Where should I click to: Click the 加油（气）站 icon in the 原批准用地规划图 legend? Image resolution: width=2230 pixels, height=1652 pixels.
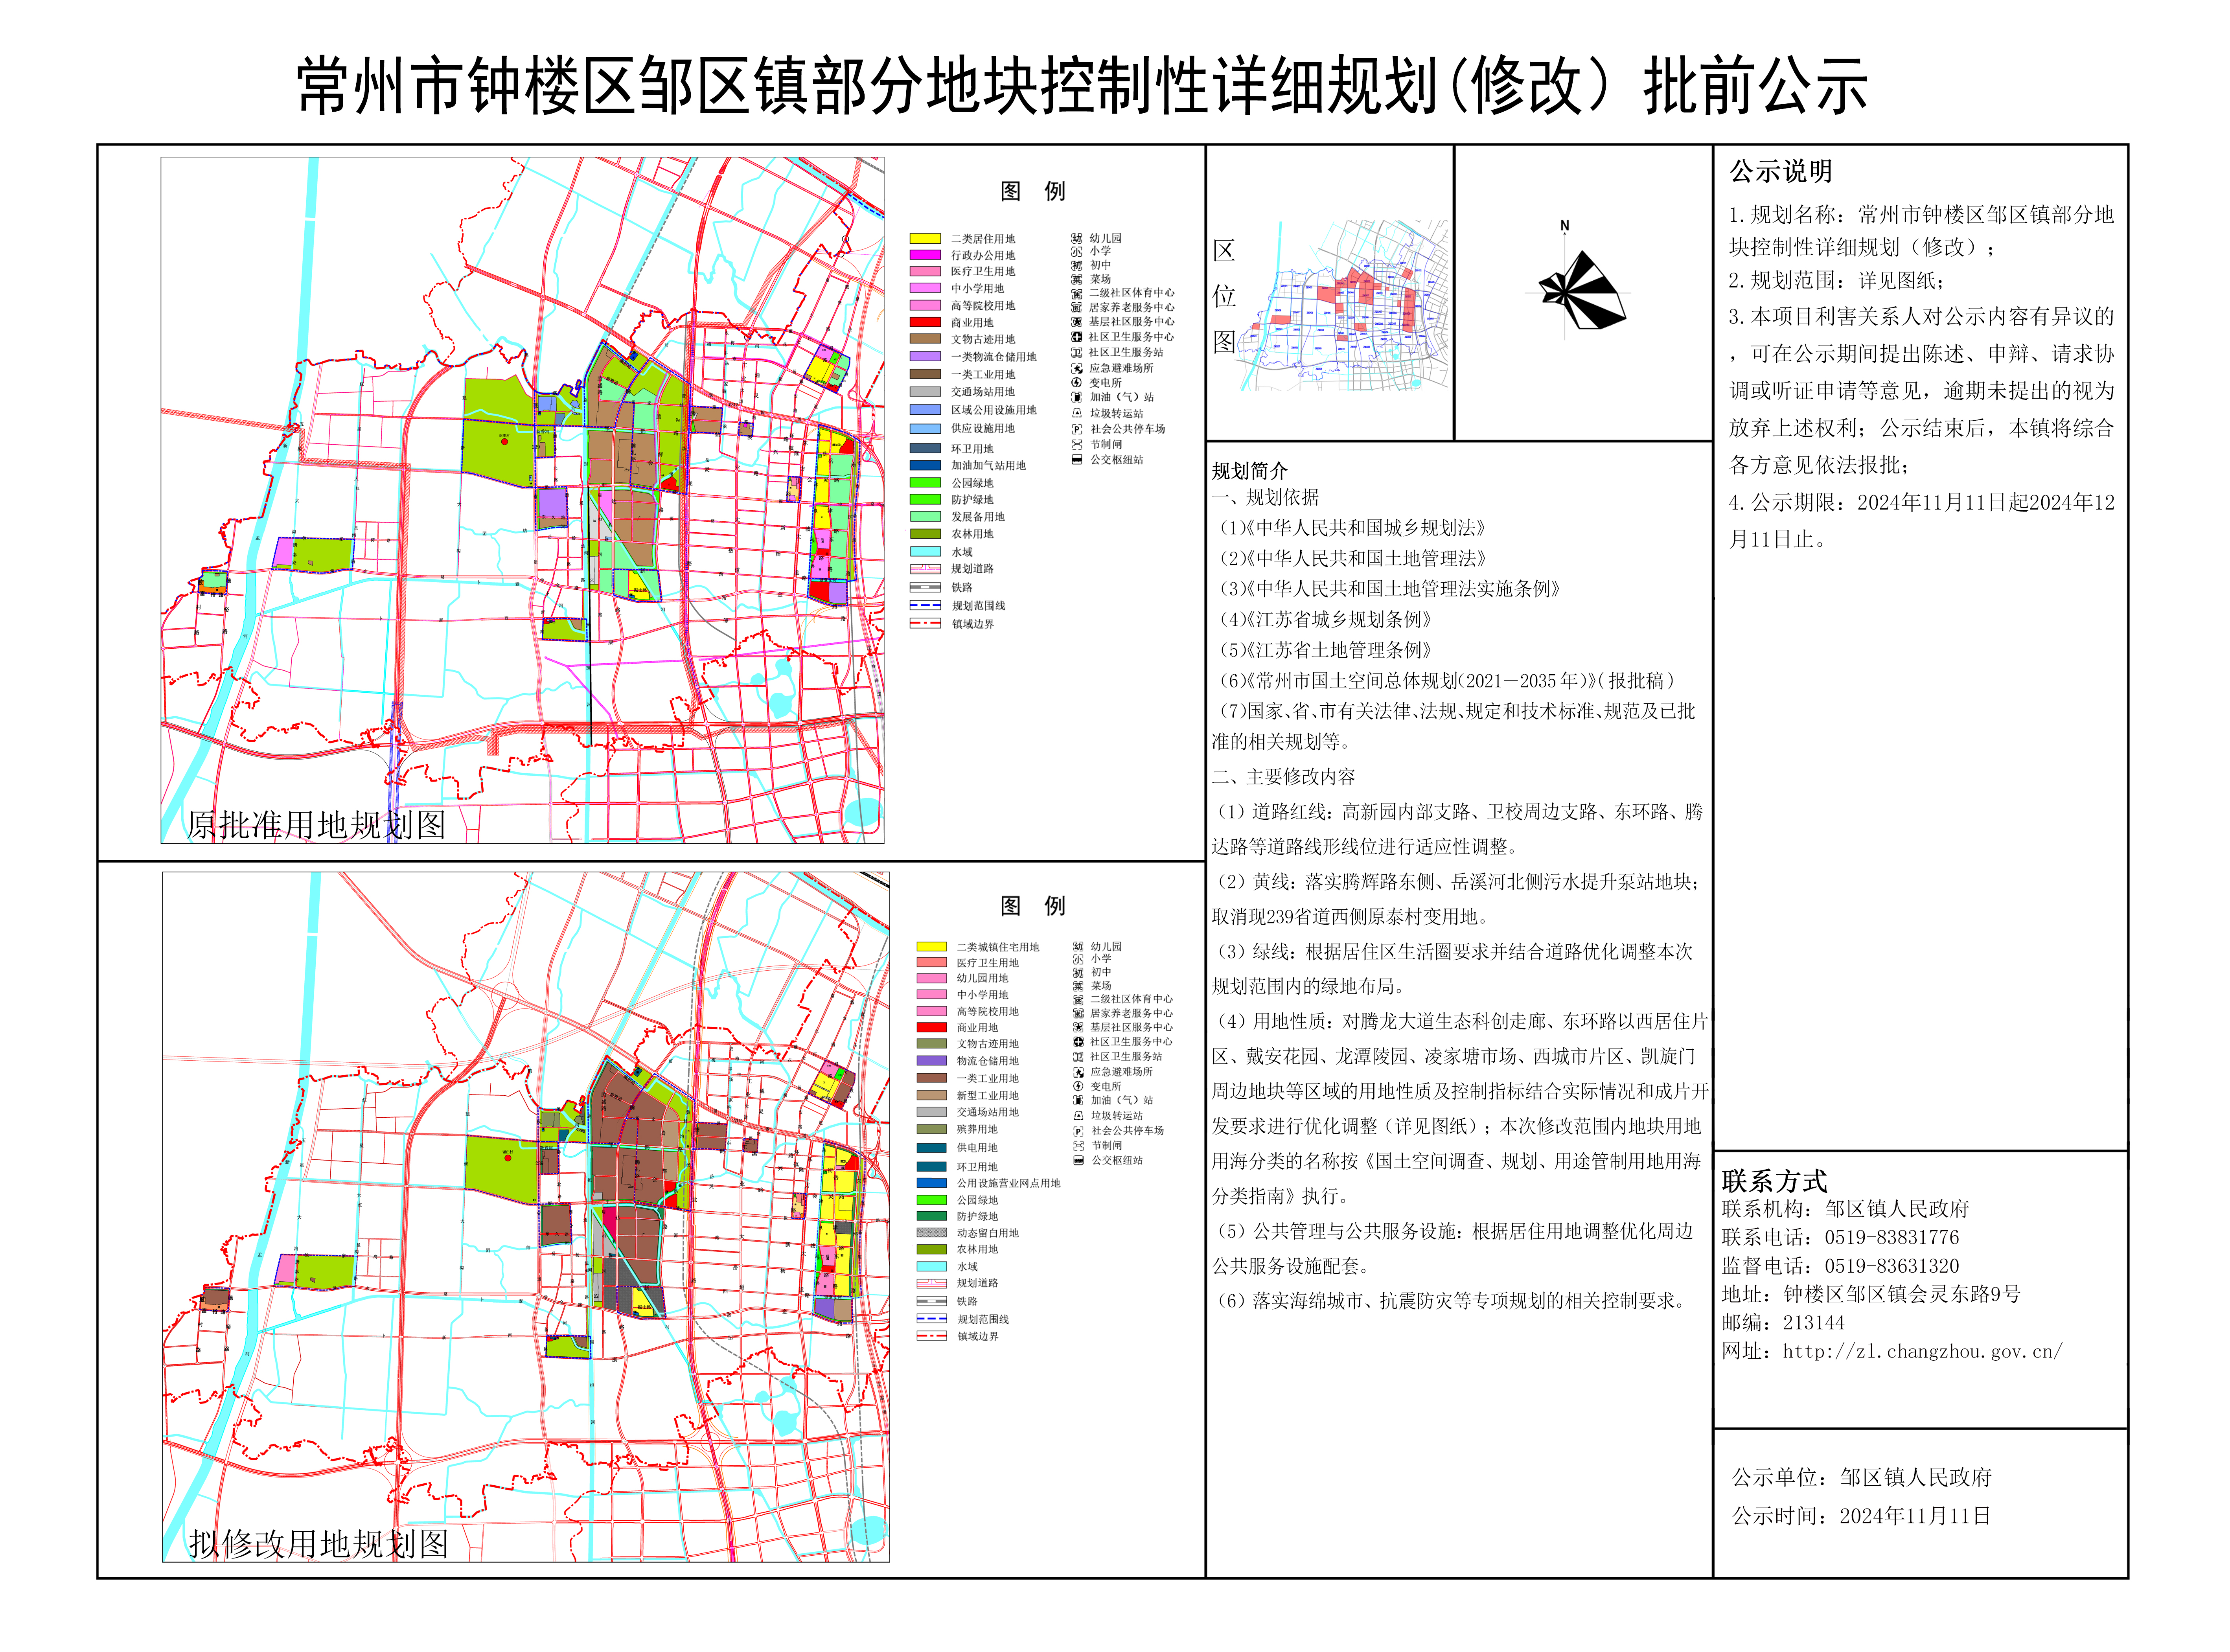point(1077,398)
